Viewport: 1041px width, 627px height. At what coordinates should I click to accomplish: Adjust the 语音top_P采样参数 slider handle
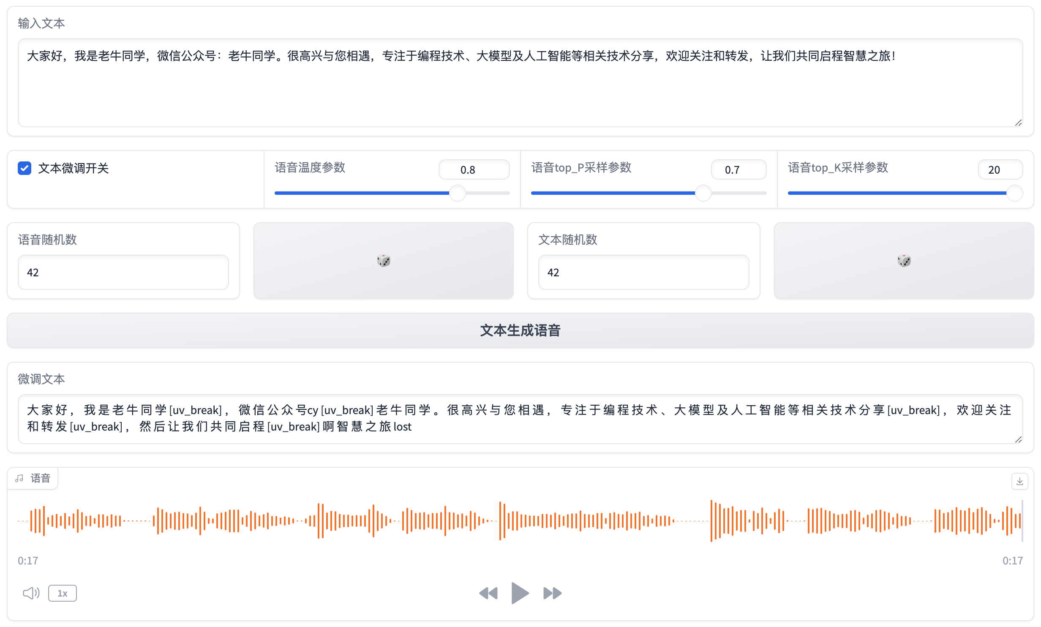[703, 193]
